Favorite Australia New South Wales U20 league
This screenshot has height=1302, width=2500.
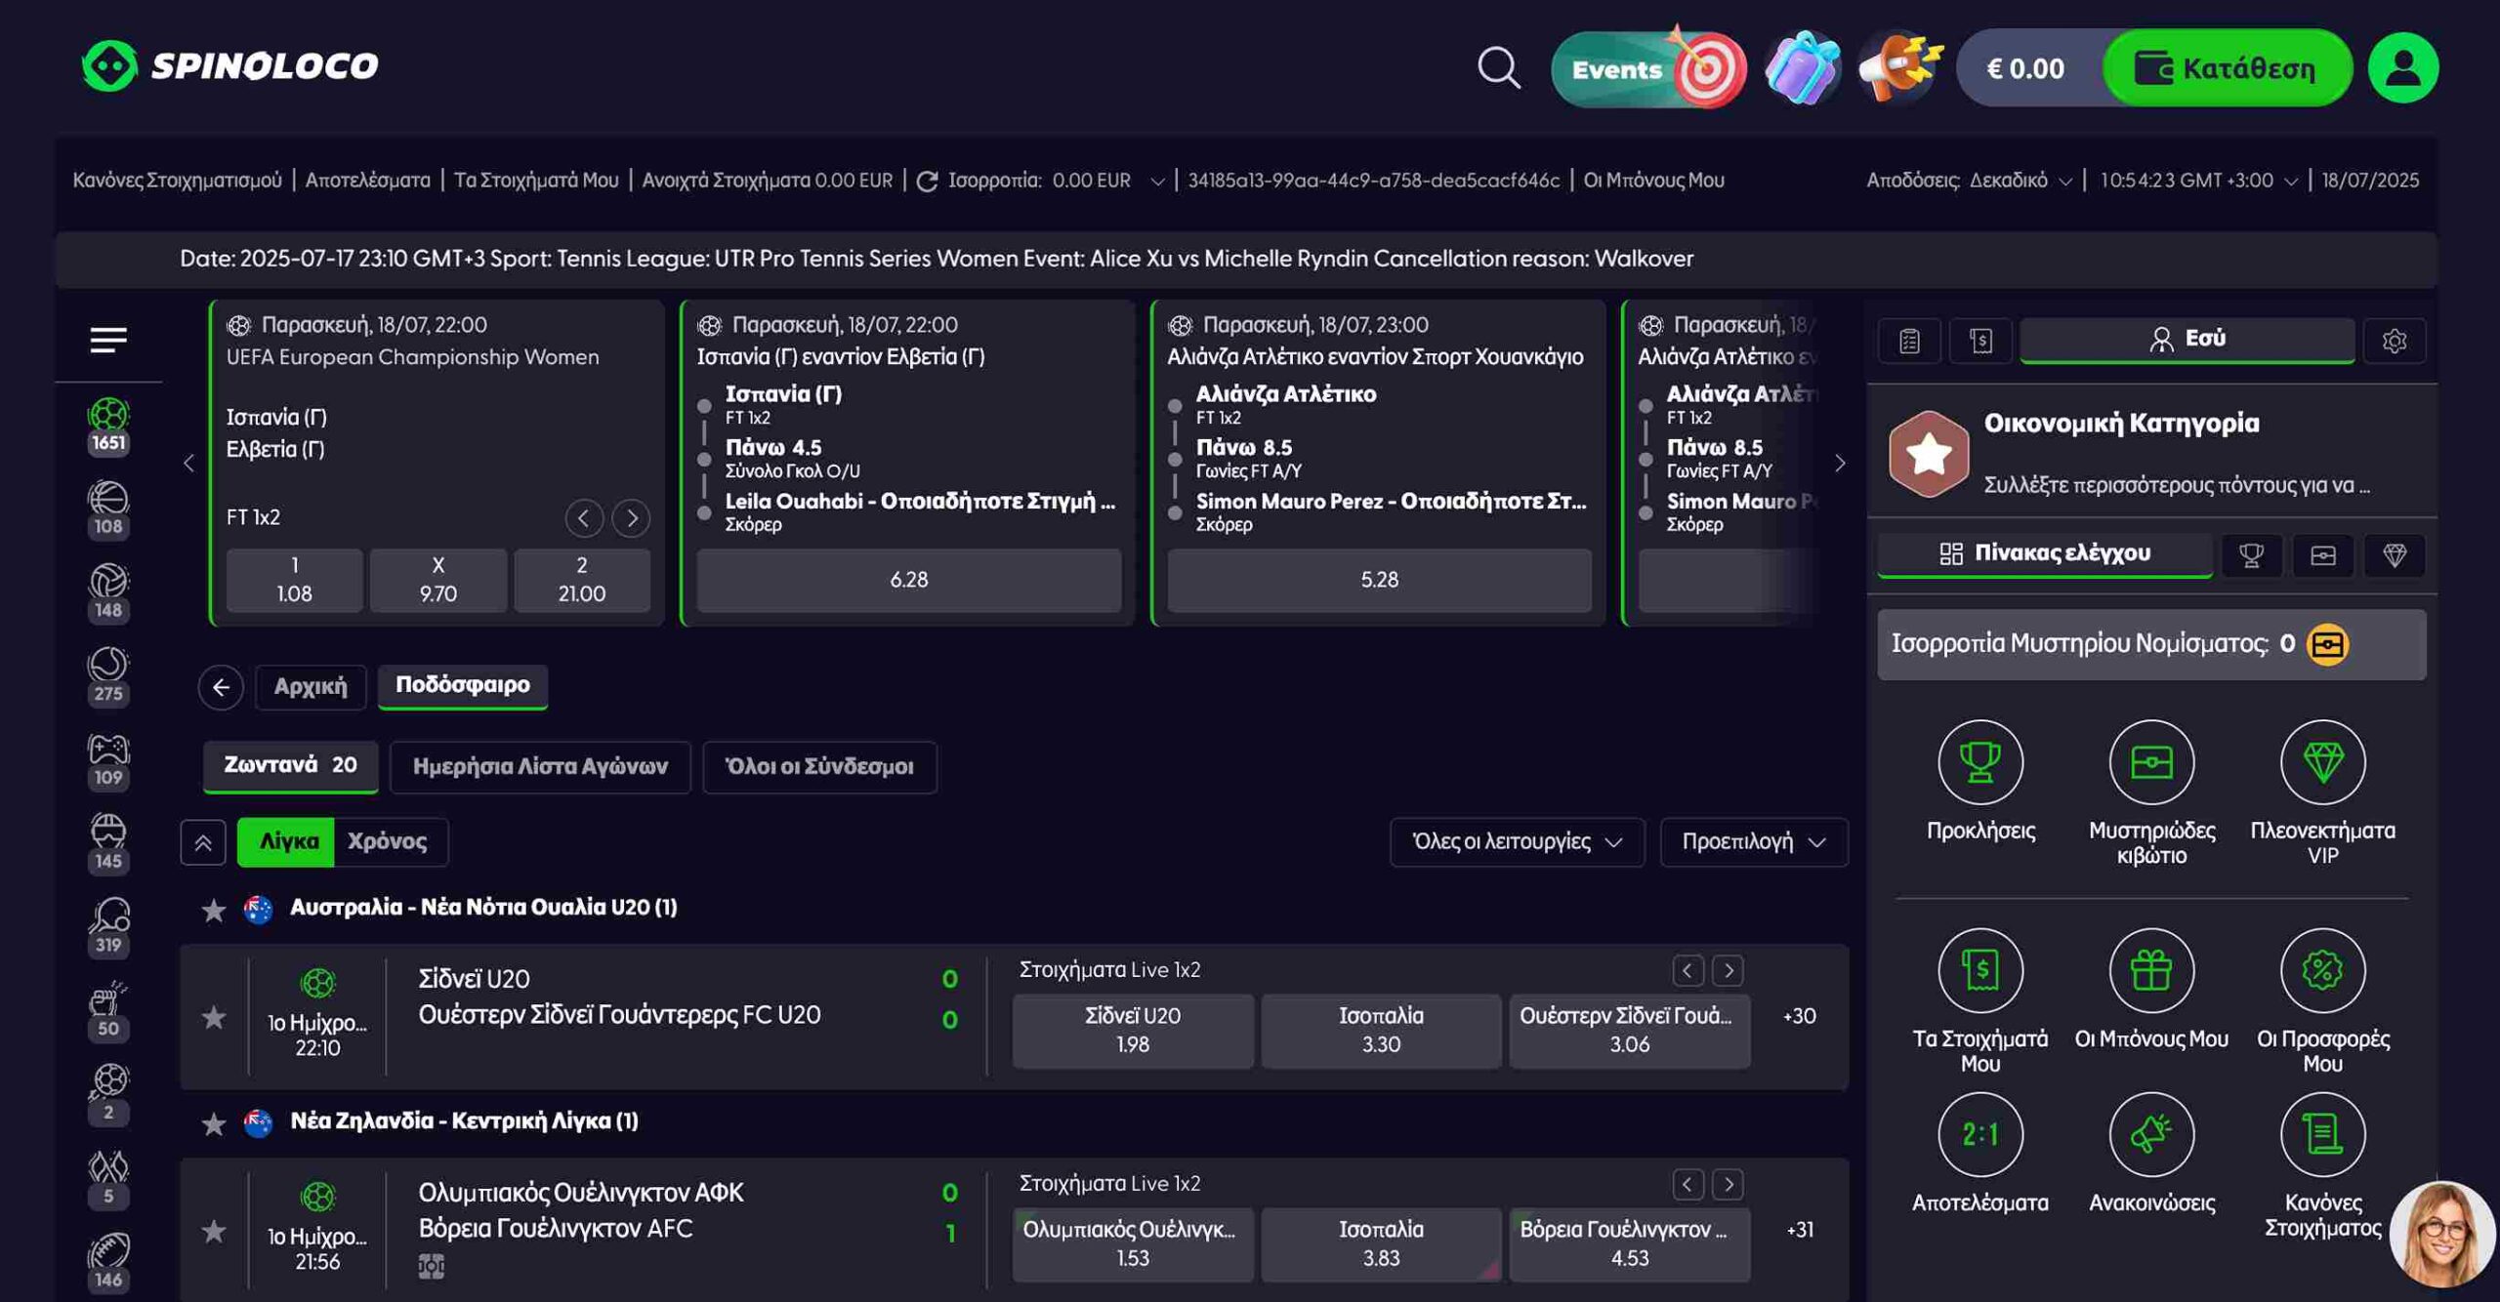coord(214,910)
